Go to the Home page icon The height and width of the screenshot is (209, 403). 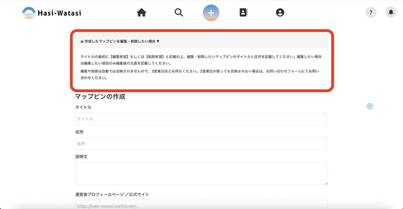(141, 13)
